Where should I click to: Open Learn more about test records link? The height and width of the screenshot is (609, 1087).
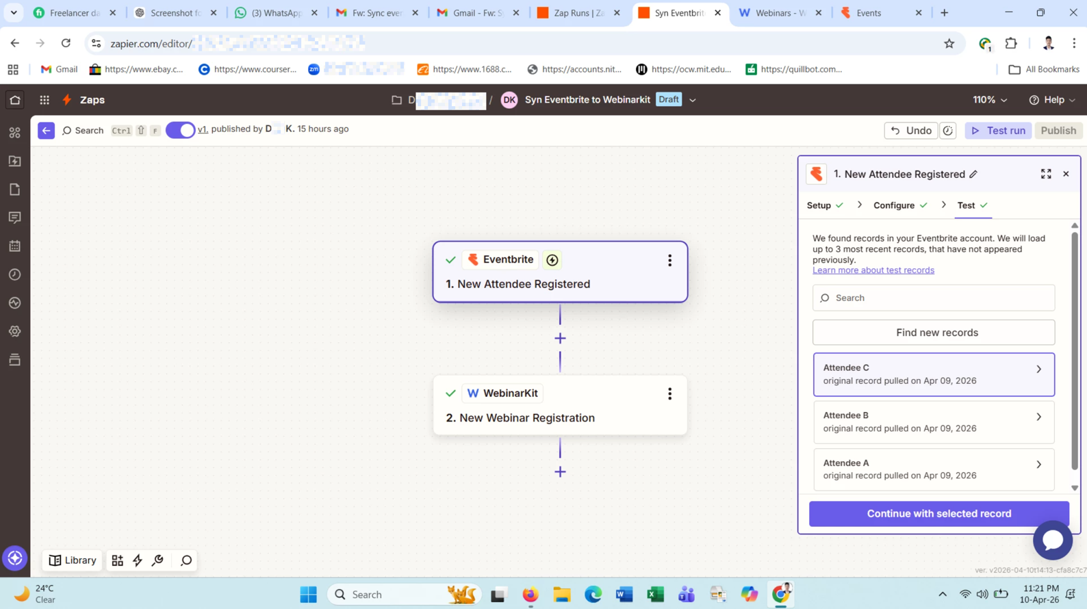tap(873, 270)
